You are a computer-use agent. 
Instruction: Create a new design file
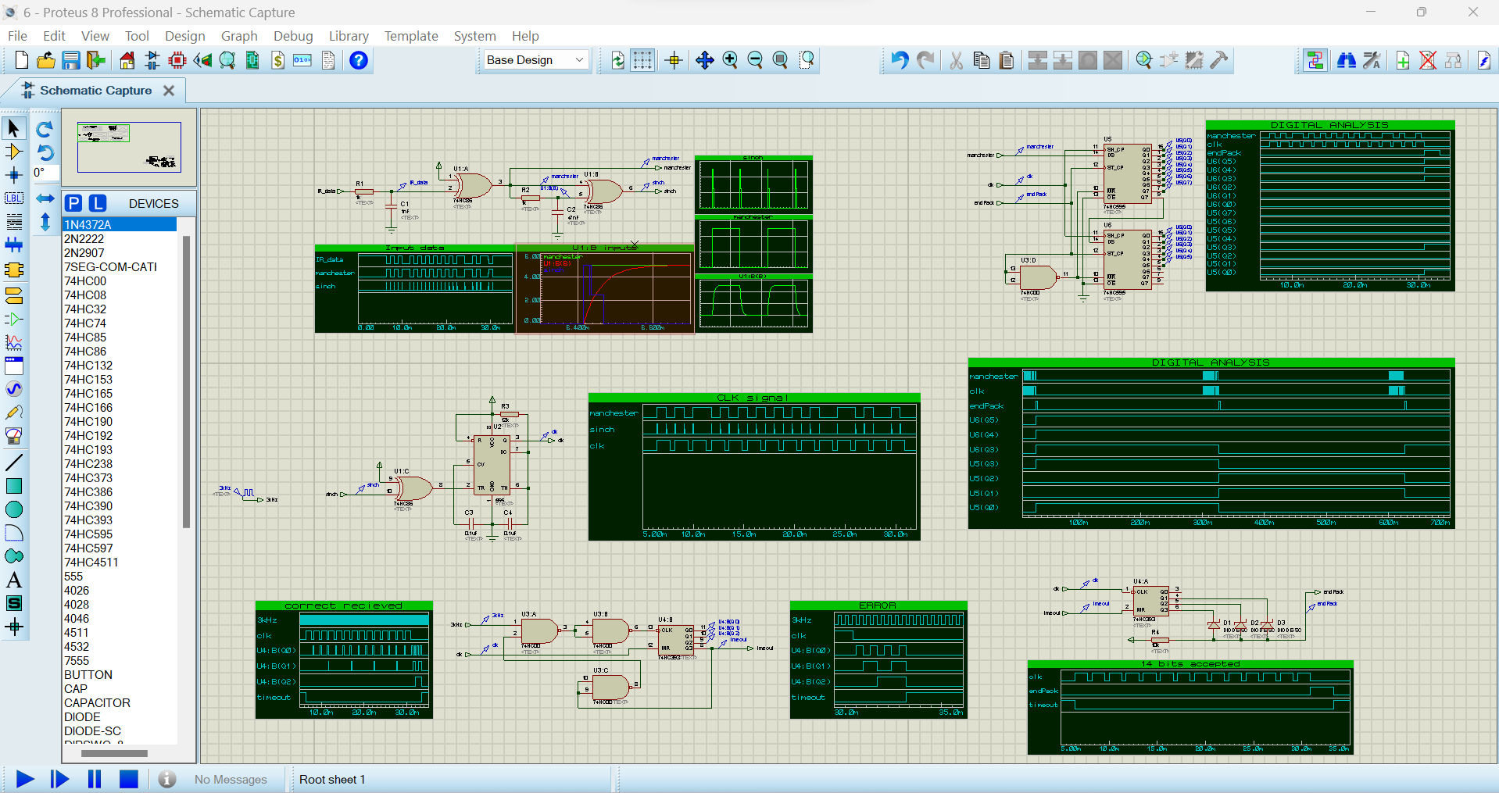coord(22,60)
